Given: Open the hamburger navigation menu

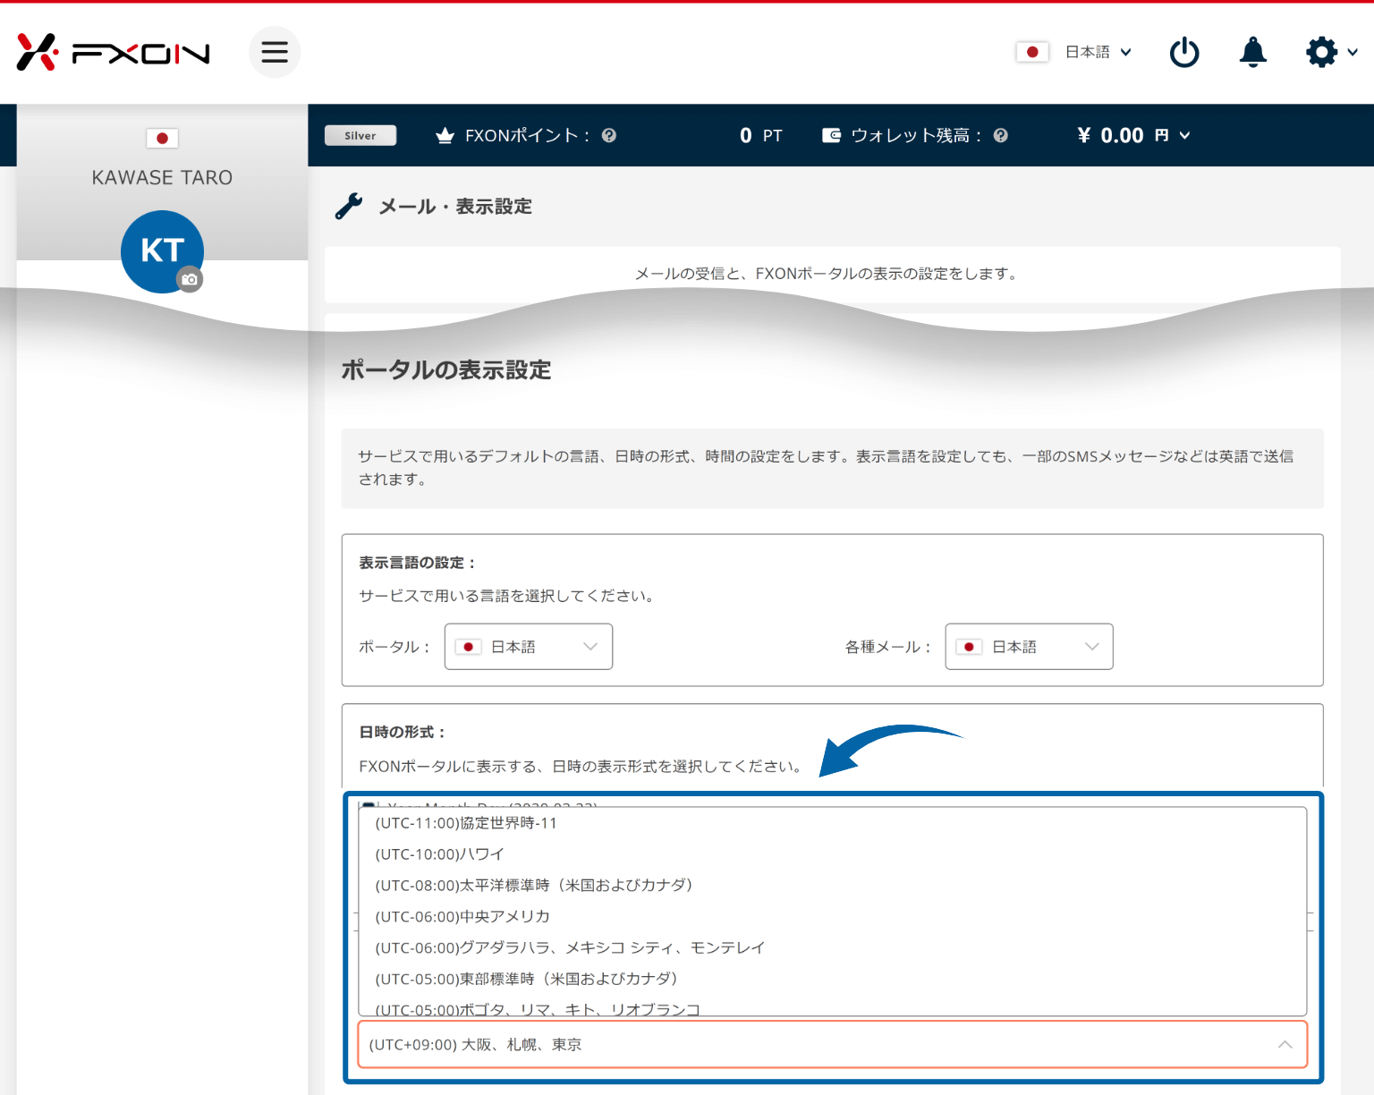Looking at the screenshot, I should [x=275, y=52].
